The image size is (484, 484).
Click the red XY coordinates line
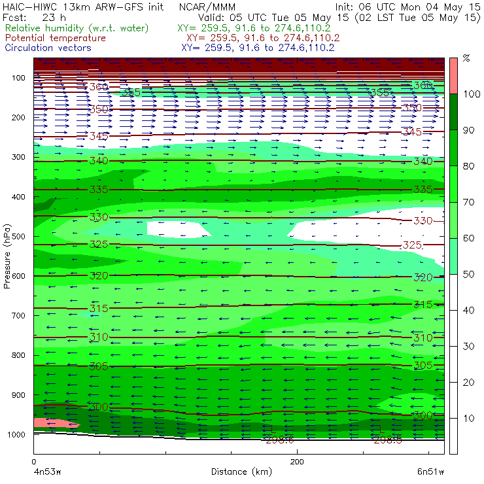263,38
